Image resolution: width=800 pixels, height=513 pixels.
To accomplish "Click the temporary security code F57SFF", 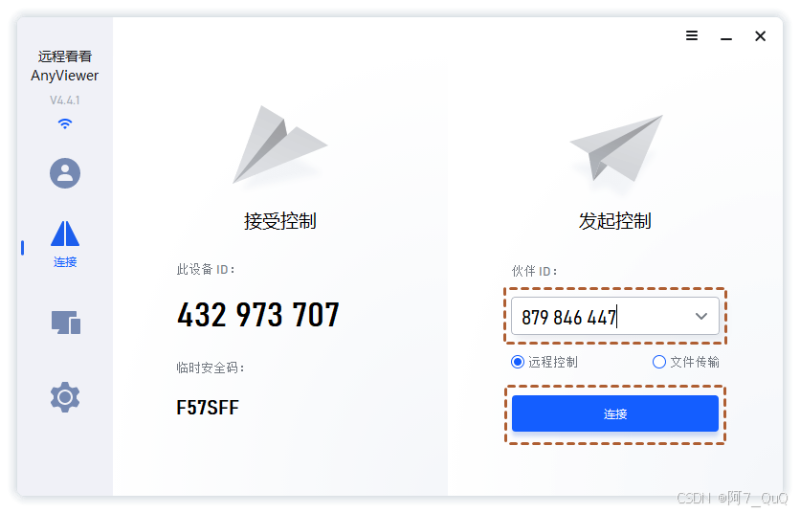I will [x=208, y=408].
